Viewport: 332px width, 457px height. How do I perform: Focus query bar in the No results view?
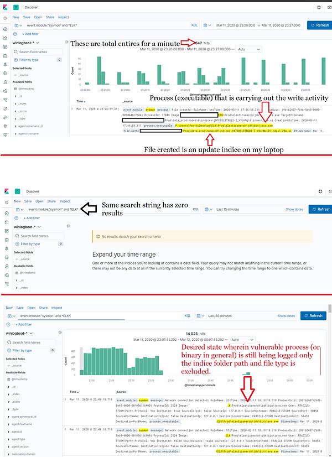click(108, 209)
